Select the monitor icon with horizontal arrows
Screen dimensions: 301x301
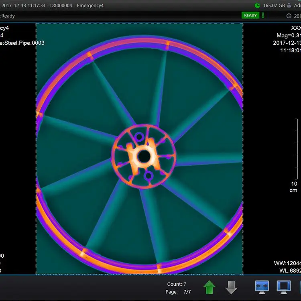point(262,287)
